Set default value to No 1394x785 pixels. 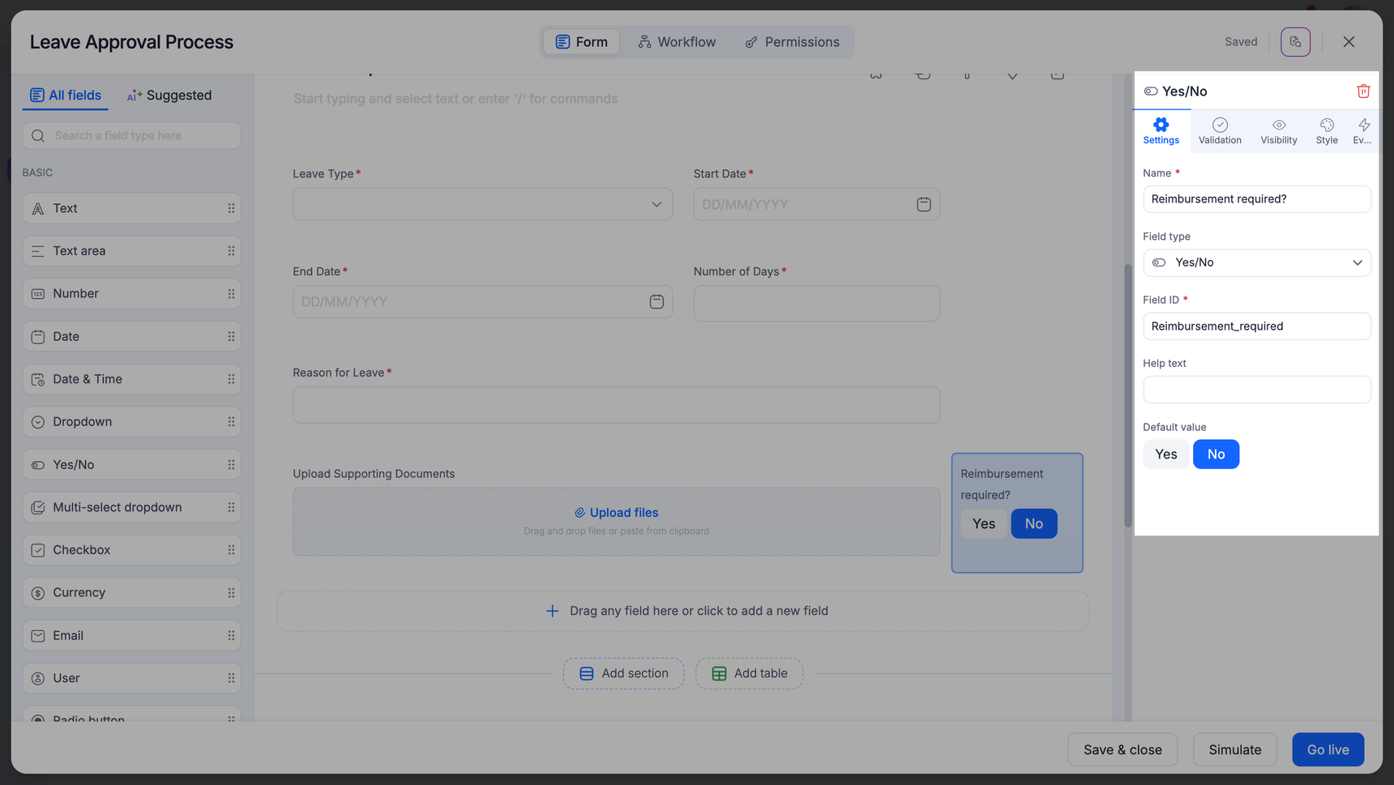coord(1216,454)
